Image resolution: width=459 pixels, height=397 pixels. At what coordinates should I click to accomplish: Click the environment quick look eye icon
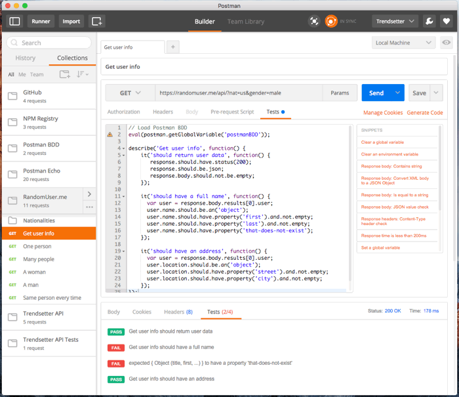coord(446,43)
